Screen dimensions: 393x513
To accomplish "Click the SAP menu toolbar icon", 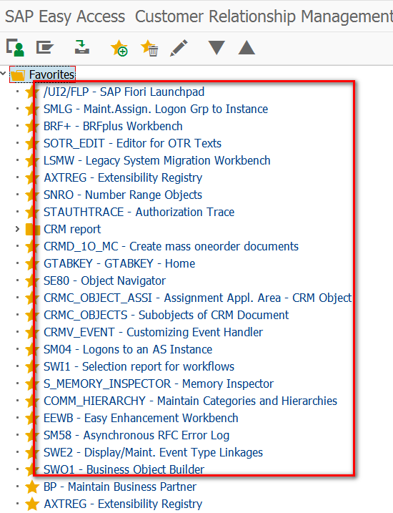I will click(x=45, y=48).
